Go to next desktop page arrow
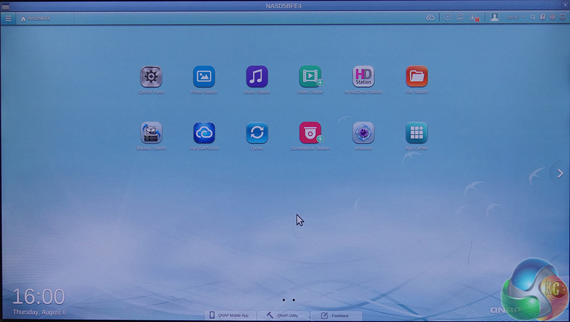 click(x=560, y=174)
